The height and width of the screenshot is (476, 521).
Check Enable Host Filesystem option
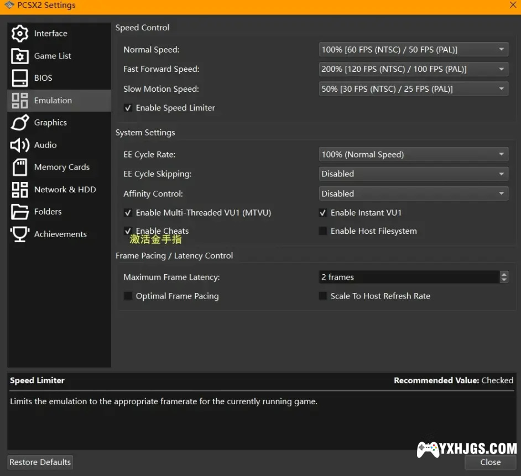[x=323, y=231]
